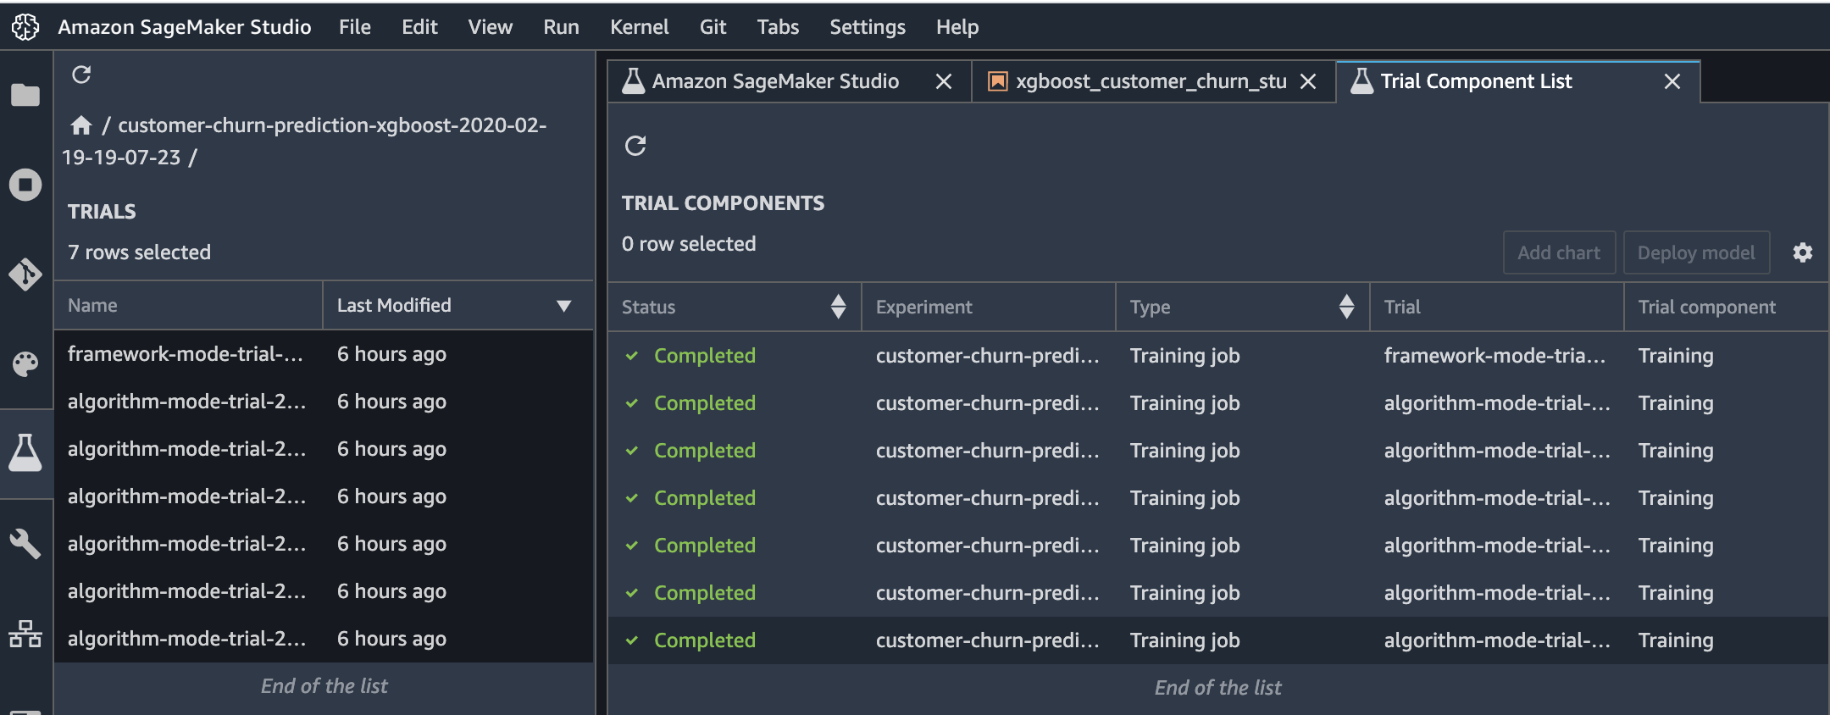The image size is (1830, 715).
Task: Open the Run menu
Action: click(x=562, y=27)
